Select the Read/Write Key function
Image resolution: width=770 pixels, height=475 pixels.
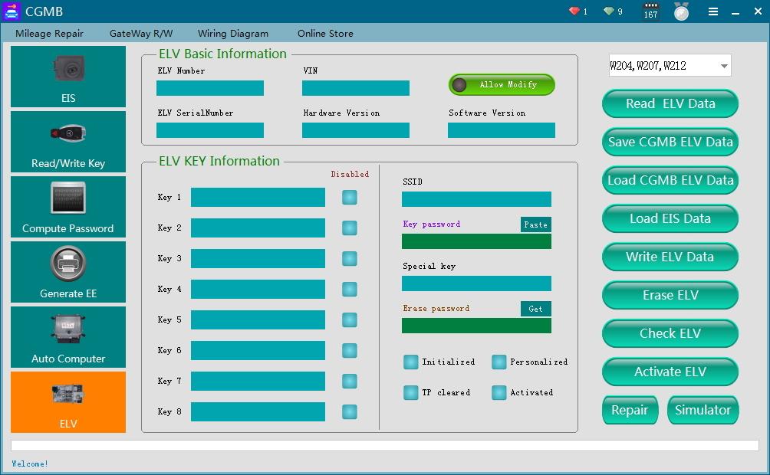coord(67,141)
